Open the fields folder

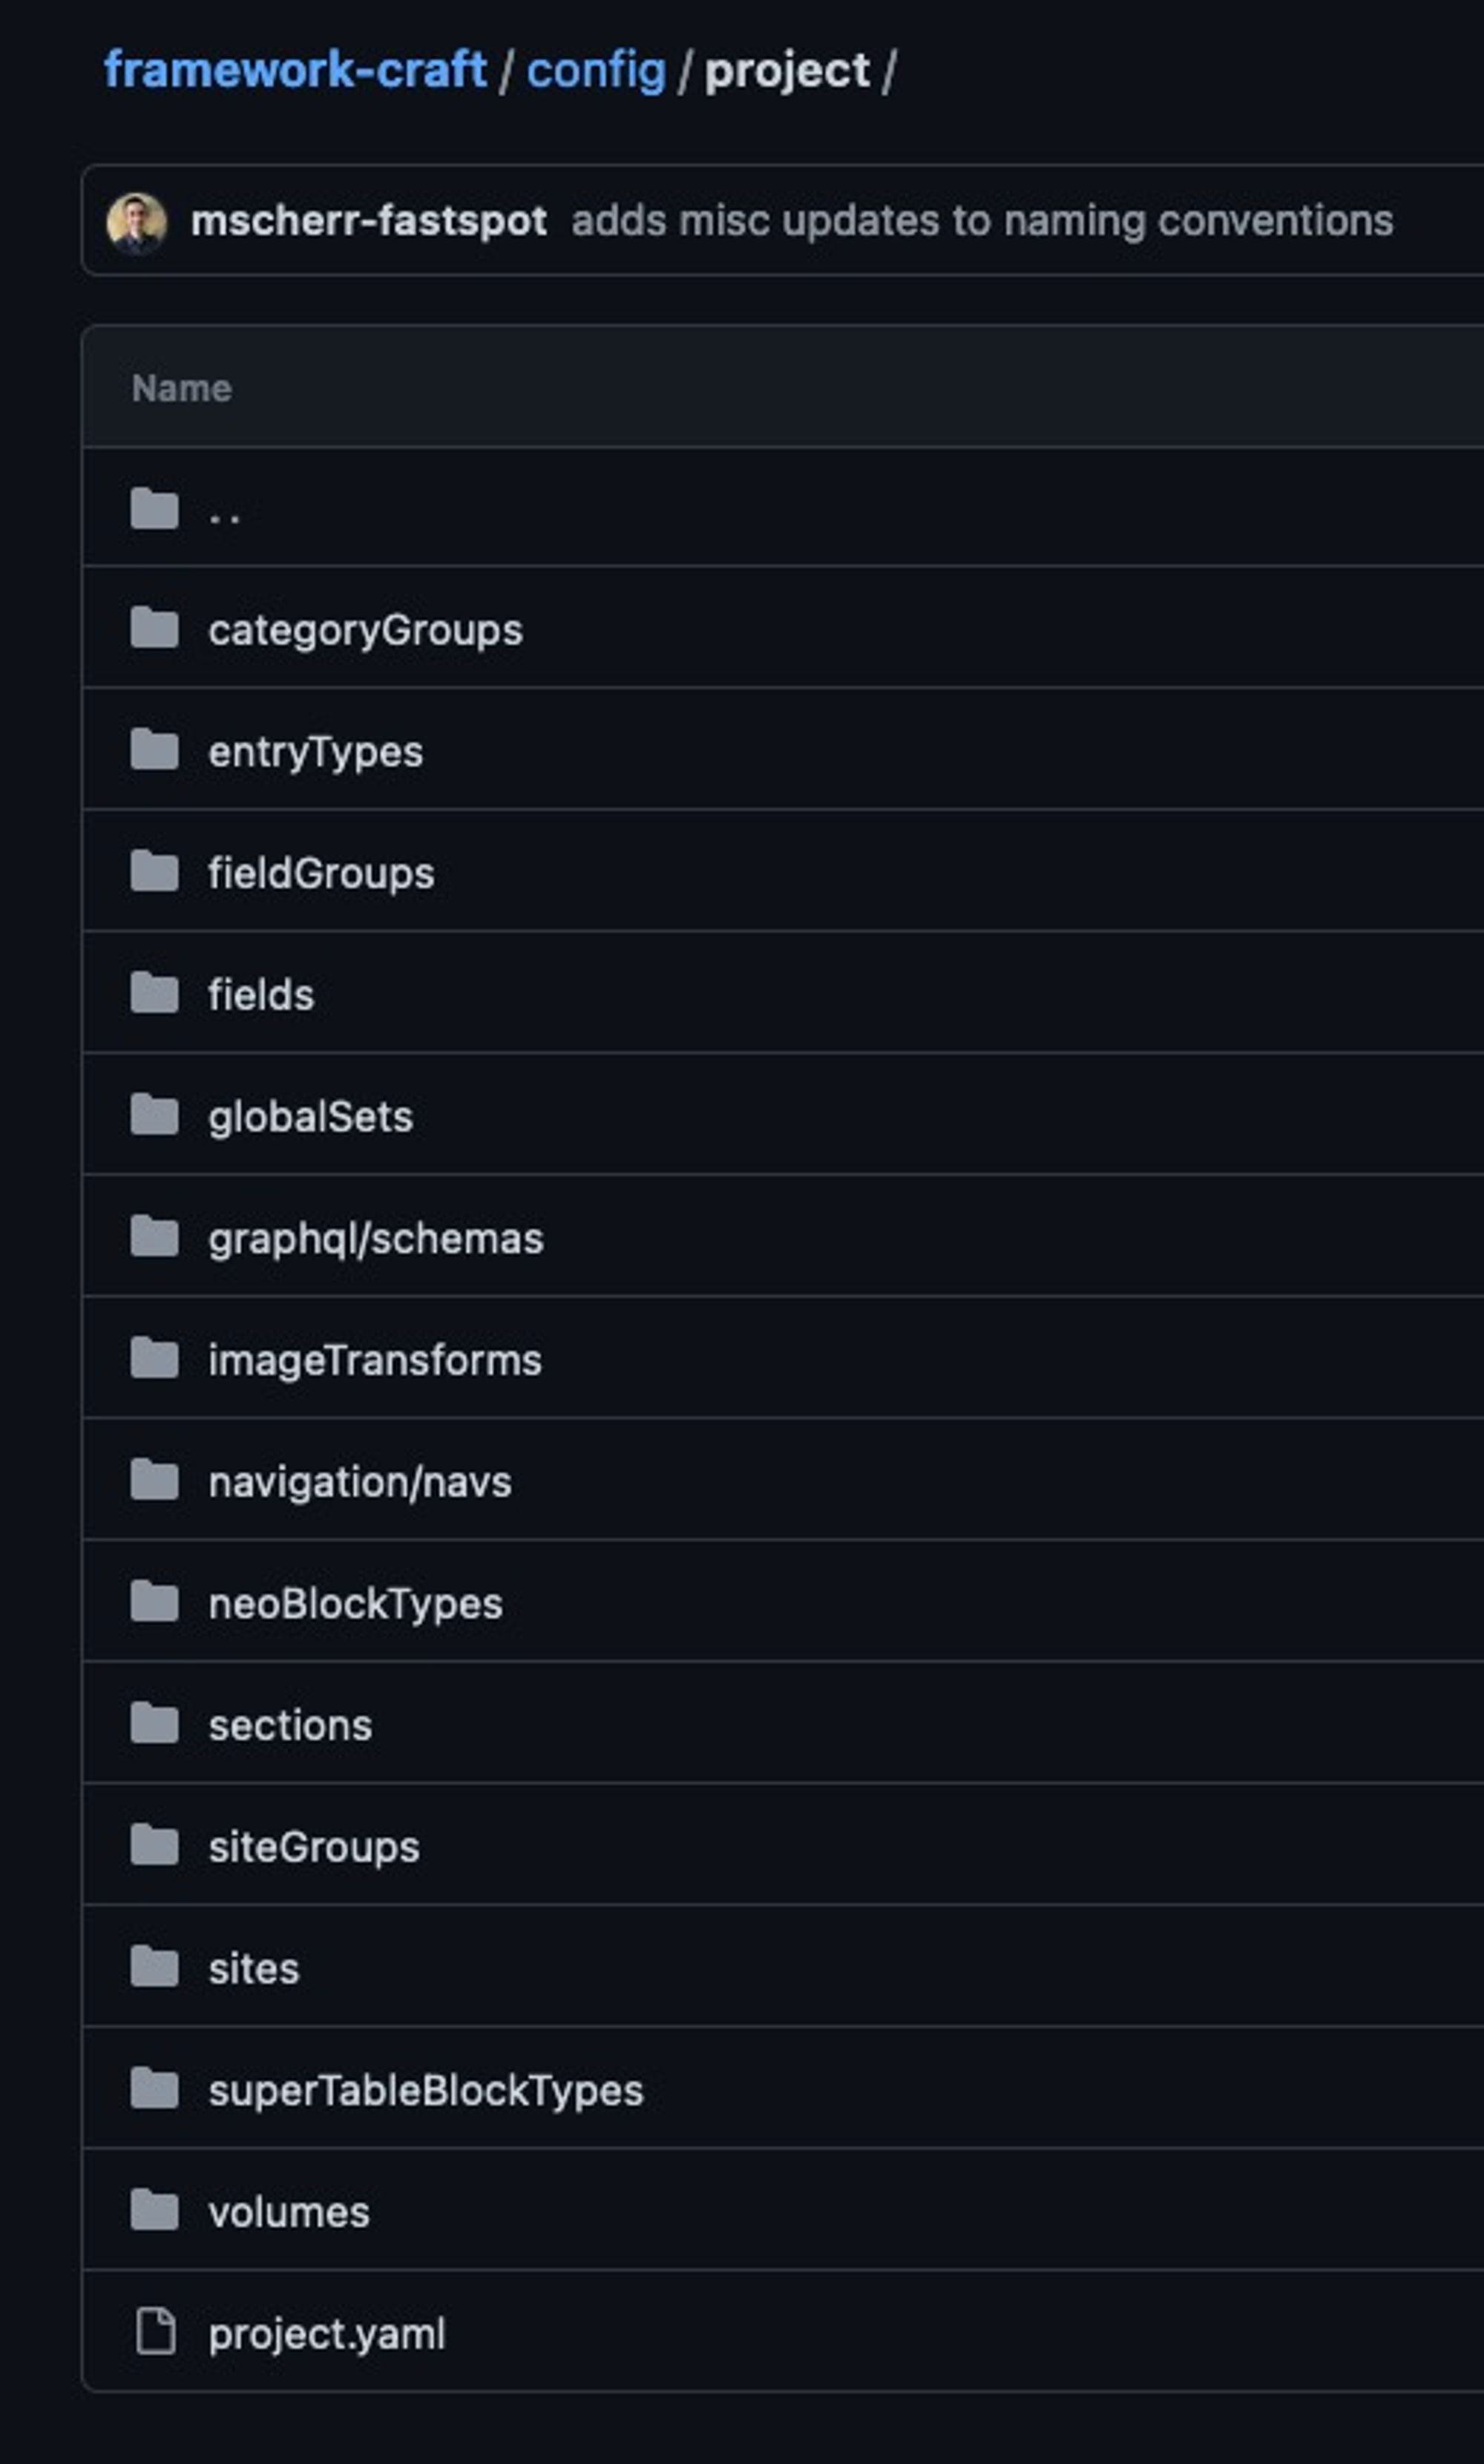click(261, 995)
